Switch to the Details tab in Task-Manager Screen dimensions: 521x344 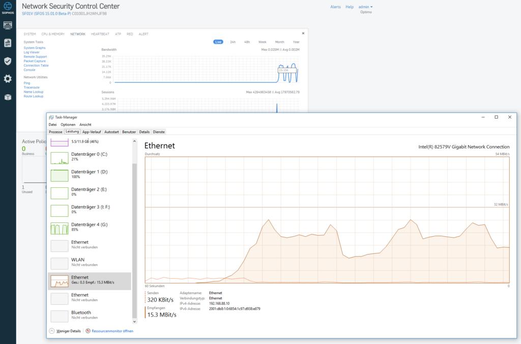(144, 132)
